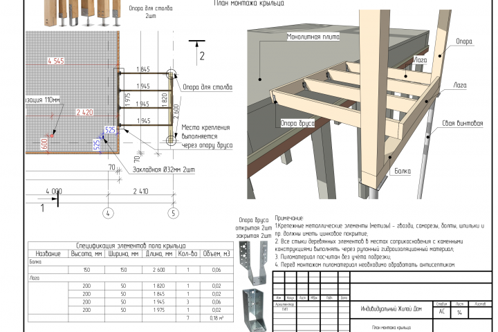Viewport: 498px width, 332px height.
Task: Select the '2 410' bottom dimension
Action: point(140,192)
